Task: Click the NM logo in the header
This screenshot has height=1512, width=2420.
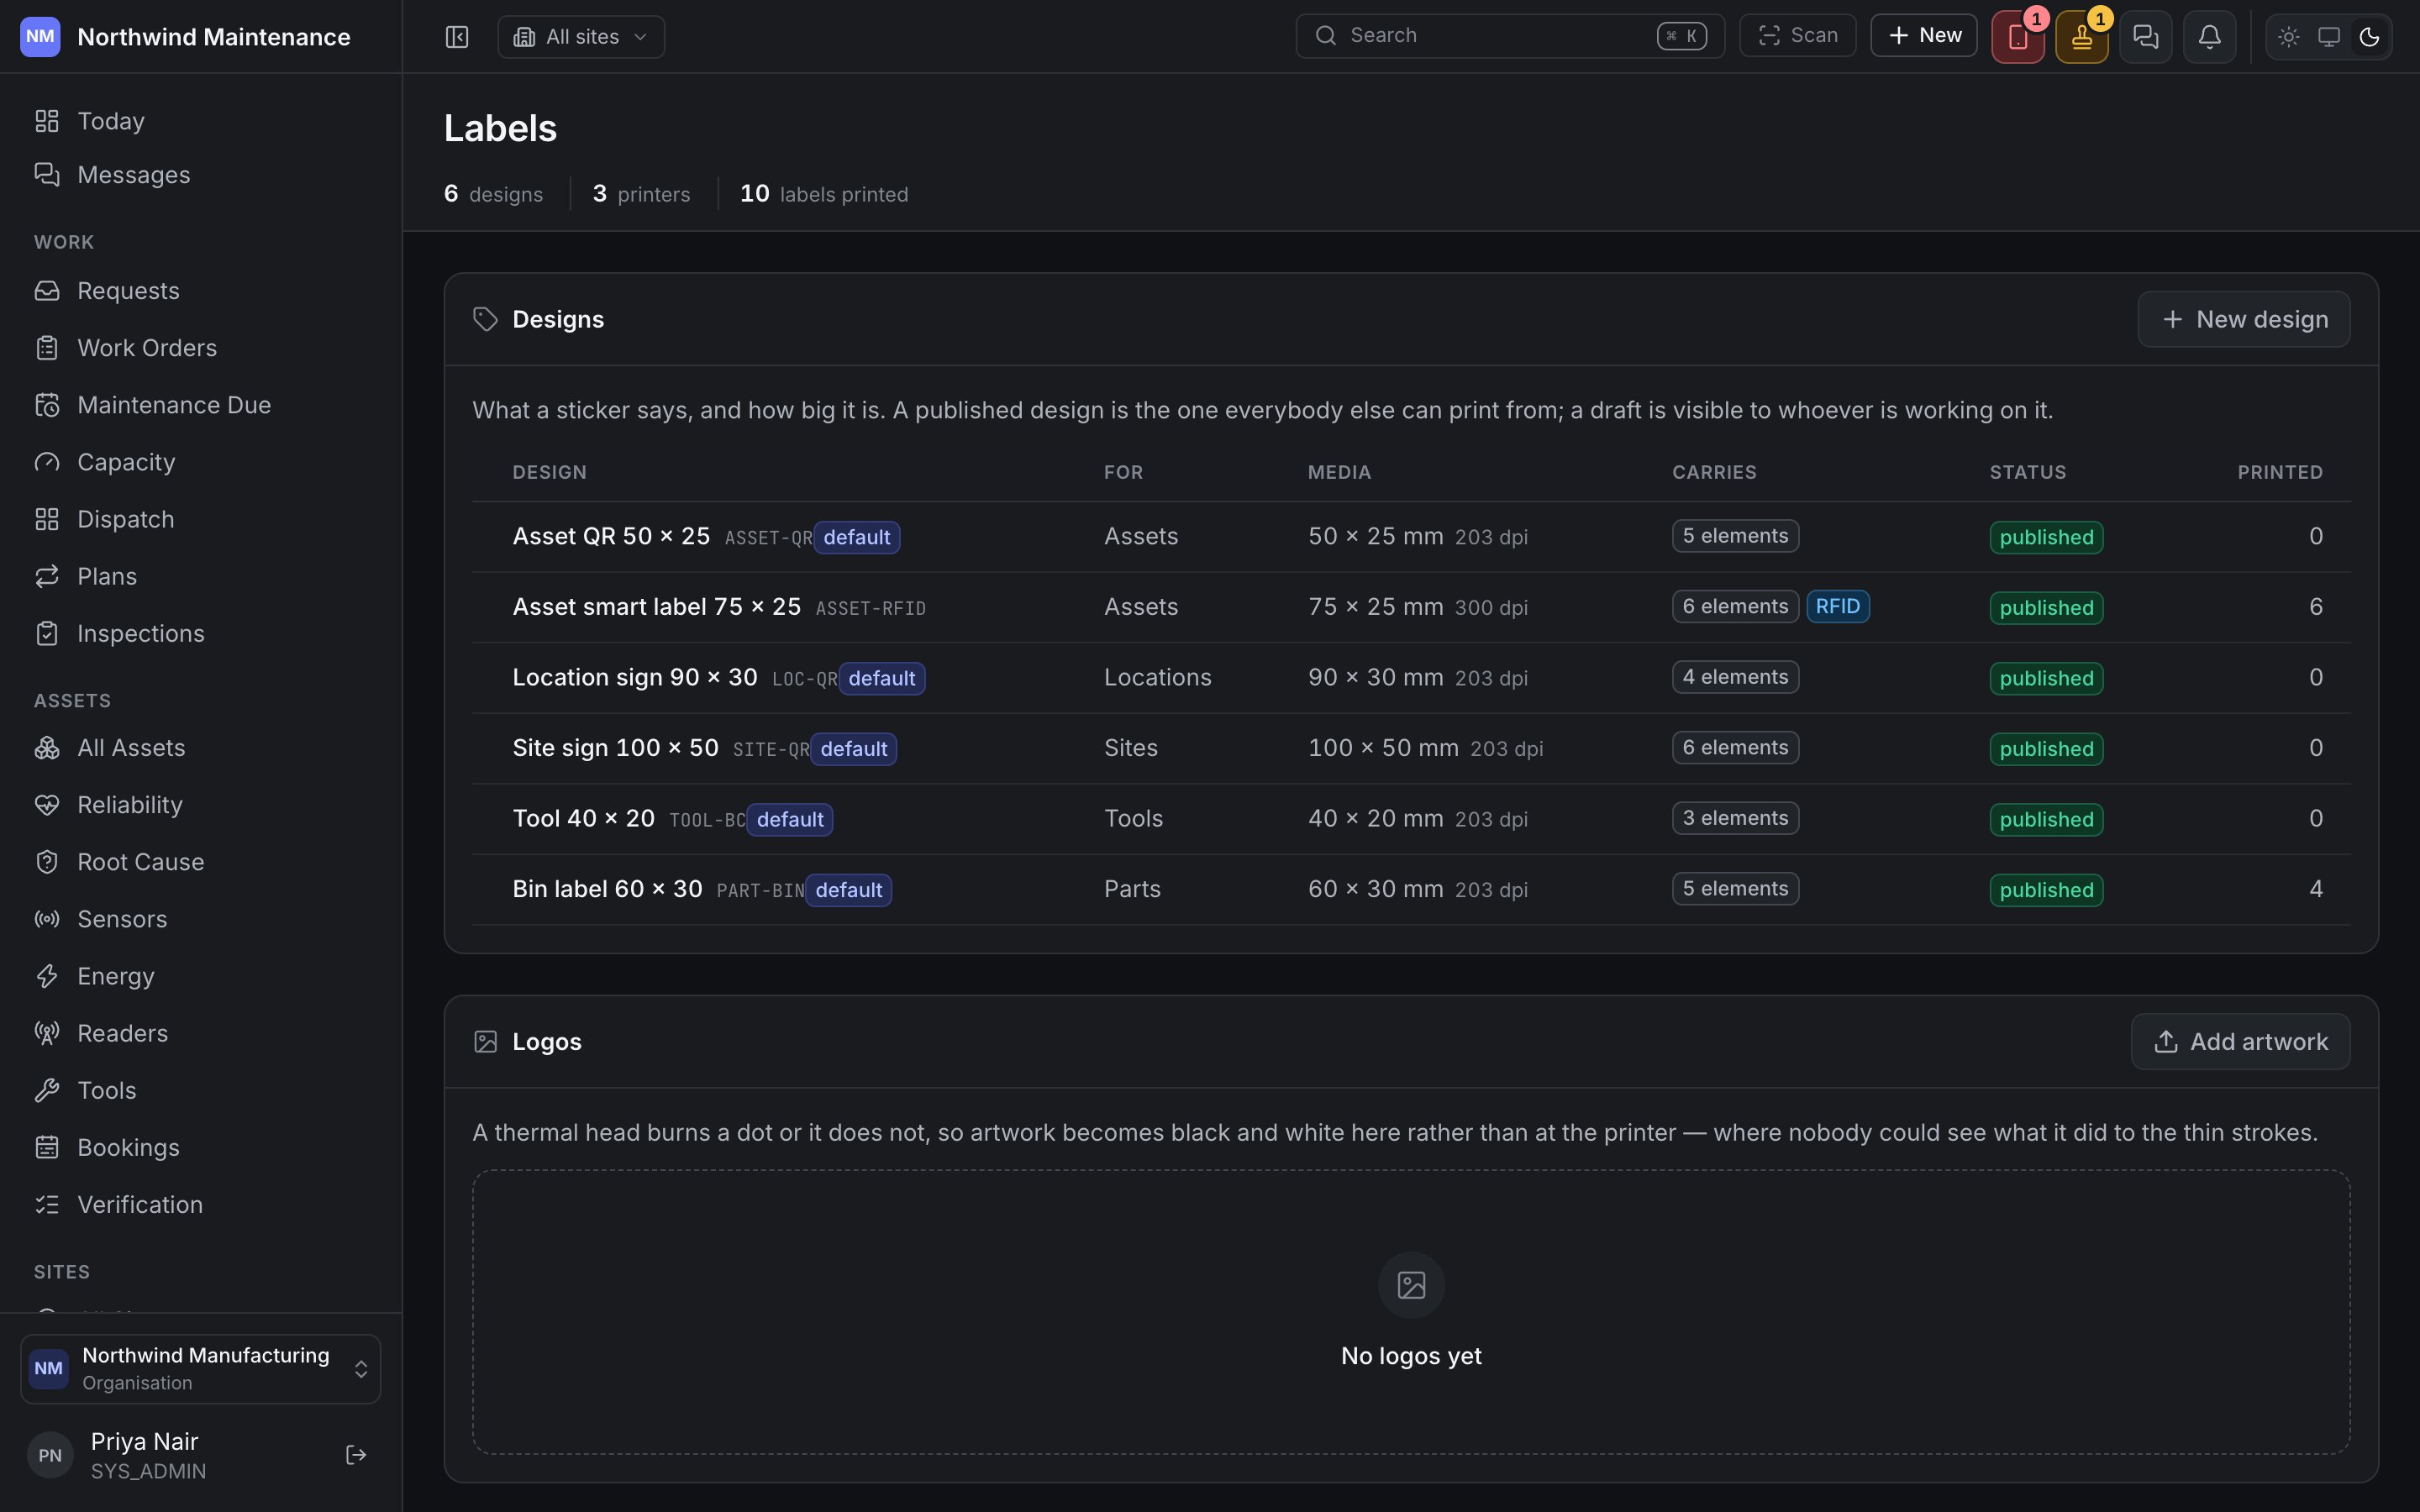Action: tap(40, 37)
